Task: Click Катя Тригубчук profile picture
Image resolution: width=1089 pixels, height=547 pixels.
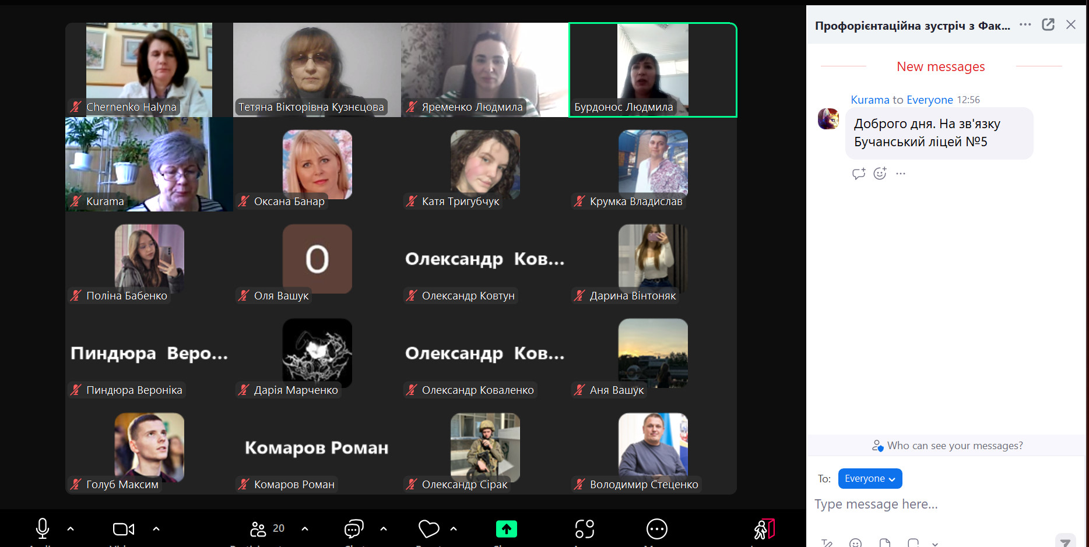Action: pyautogui.click(x=485, y=164)
